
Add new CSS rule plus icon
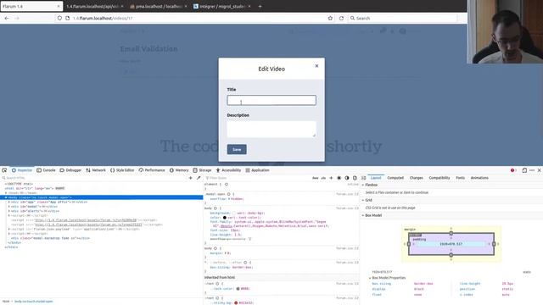pos(331,178)
